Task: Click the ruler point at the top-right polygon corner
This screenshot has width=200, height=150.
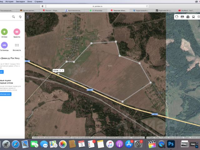Action: point(116,42)
